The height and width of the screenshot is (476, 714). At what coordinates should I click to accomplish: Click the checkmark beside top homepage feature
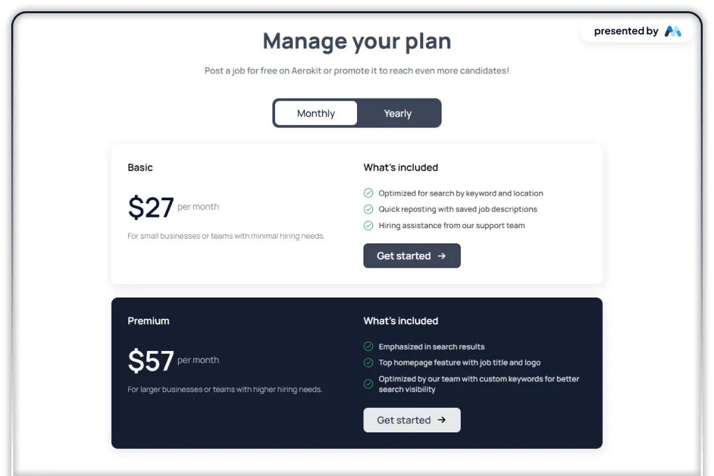(368, 362)
